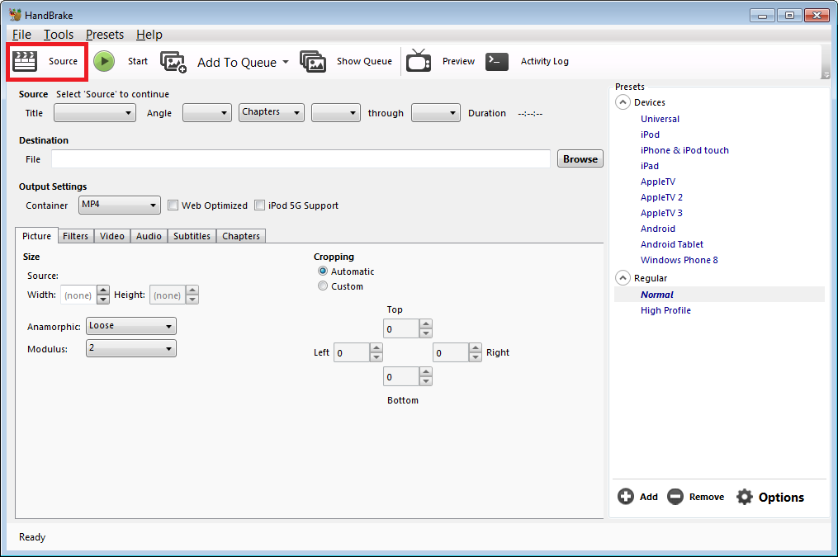Enable Web Optimized checkbox
Image resolution: width=838 pixels, height=557 pixels.
pyautogui.click(x=173, y=205)
